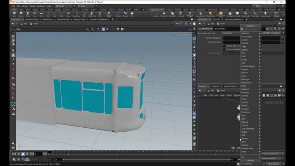Open network editor Add menu
295x166 pixels.
[x=205, y=95]
